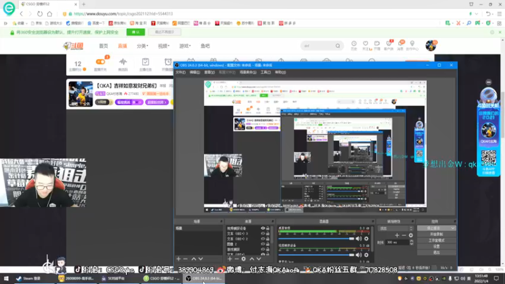Remove the selected OBS scene
This screenshot has width=505, height=284.
185,259
